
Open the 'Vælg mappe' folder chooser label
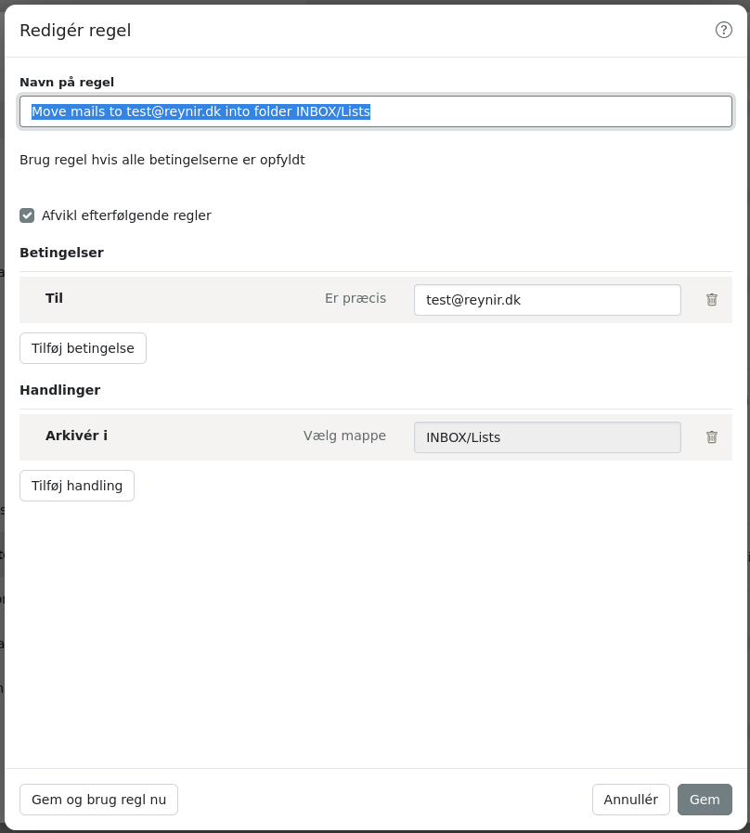click(344, 436)
